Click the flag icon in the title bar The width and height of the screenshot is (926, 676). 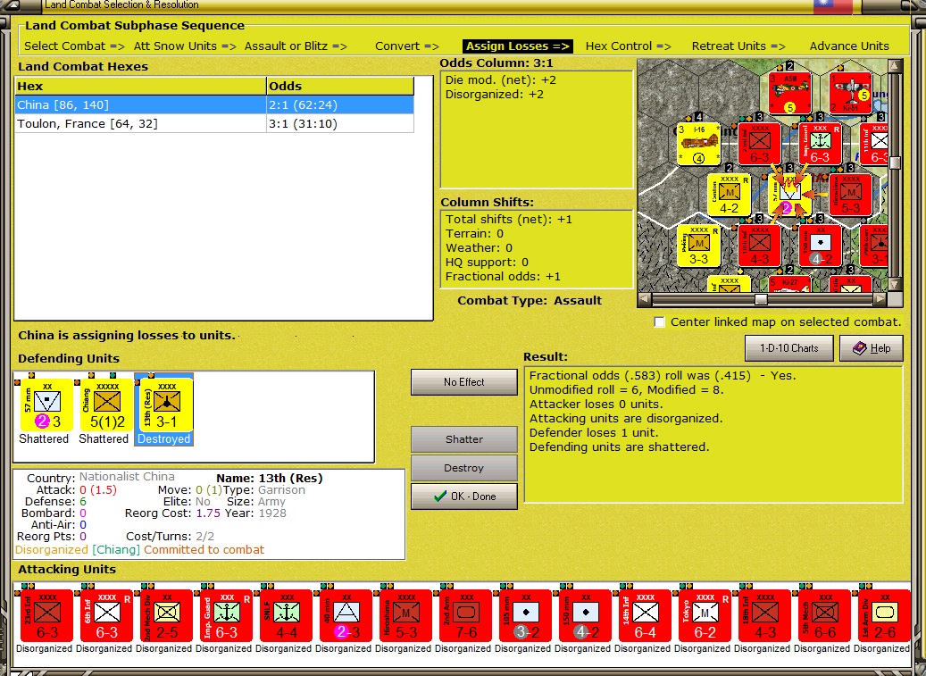833,6
